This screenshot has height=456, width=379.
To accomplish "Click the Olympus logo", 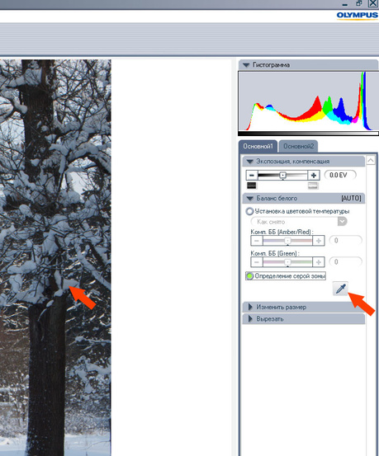I will tap(358, 16).
